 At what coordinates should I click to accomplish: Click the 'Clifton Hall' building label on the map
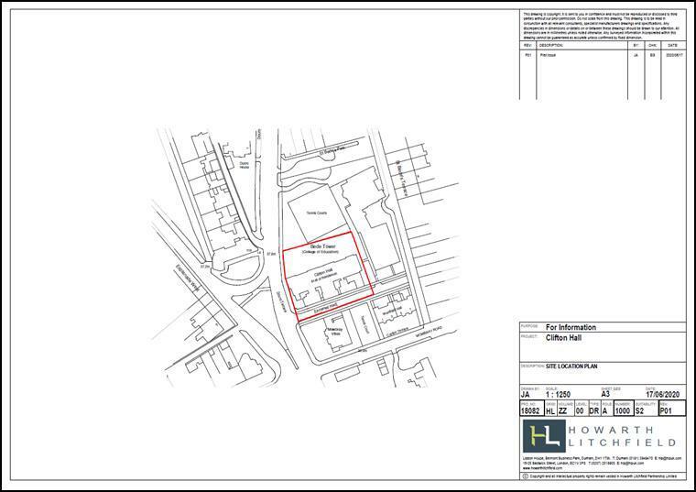tap(323, 271)
